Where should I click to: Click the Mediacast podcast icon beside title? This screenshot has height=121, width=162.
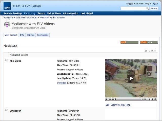(7, 24)
